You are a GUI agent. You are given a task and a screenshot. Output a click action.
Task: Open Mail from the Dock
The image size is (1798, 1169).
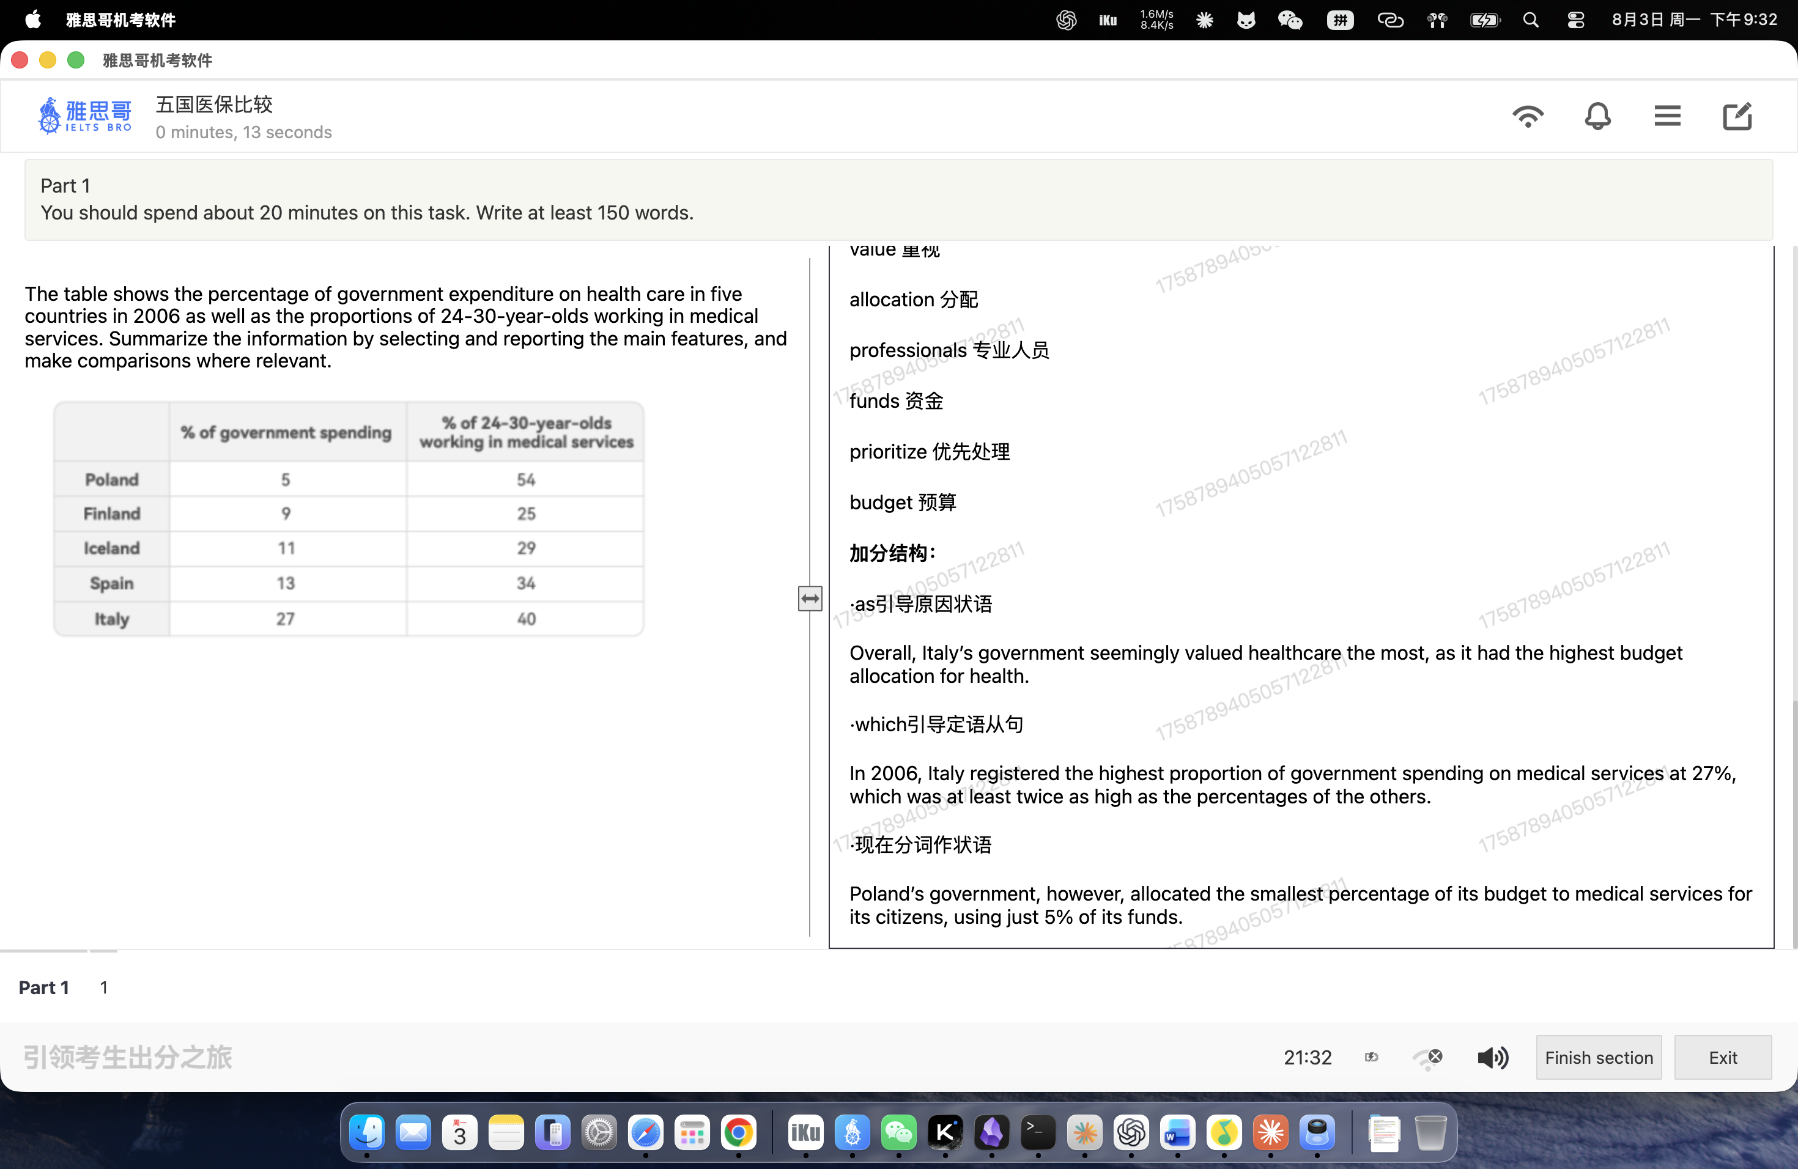413,1132
